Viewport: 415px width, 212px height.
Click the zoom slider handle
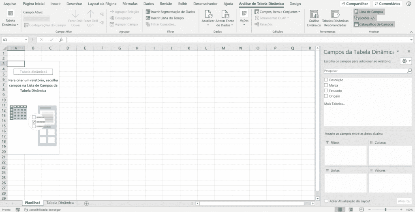point(385,209)
